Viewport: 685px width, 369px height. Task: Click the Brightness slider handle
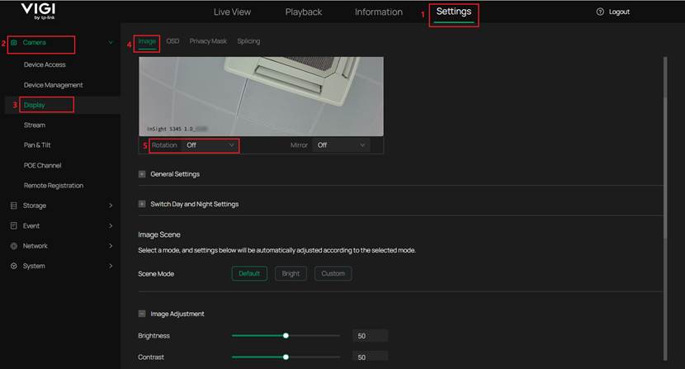[286, 336]
